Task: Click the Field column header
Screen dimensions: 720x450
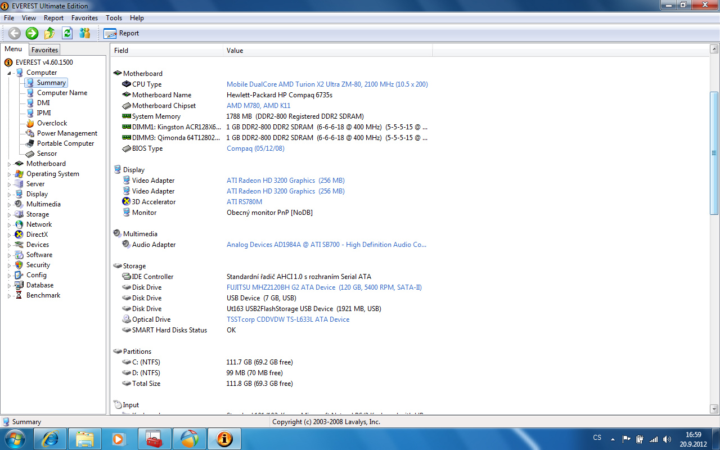Action: point(167,51)
